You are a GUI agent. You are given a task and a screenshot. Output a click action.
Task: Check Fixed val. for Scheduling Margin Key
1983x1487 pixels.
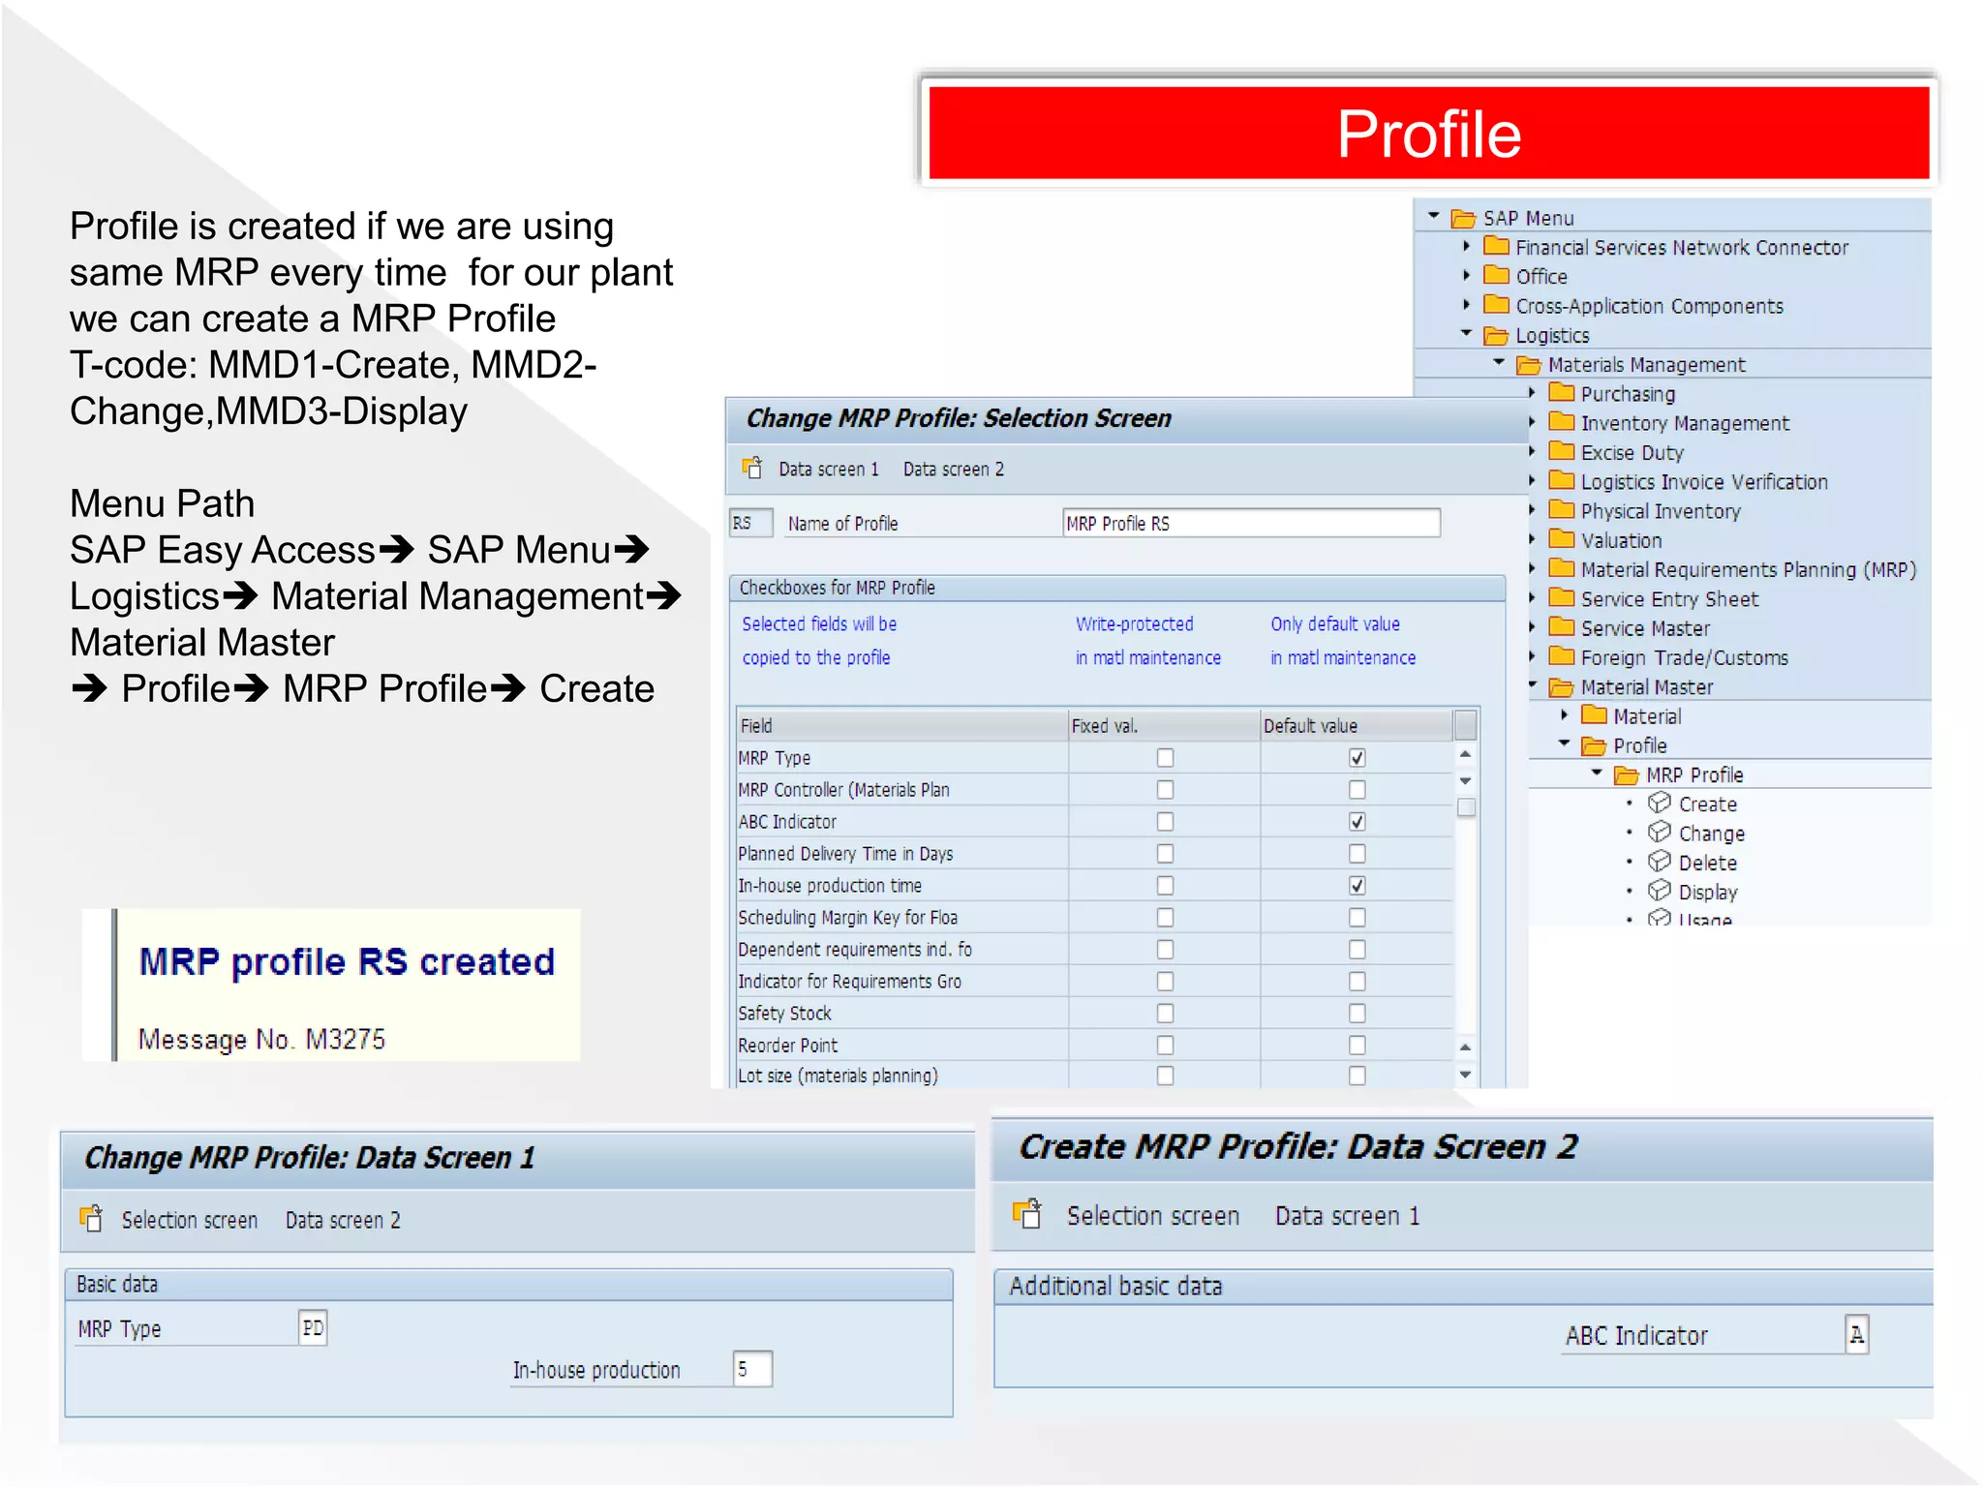[1165, 918]
